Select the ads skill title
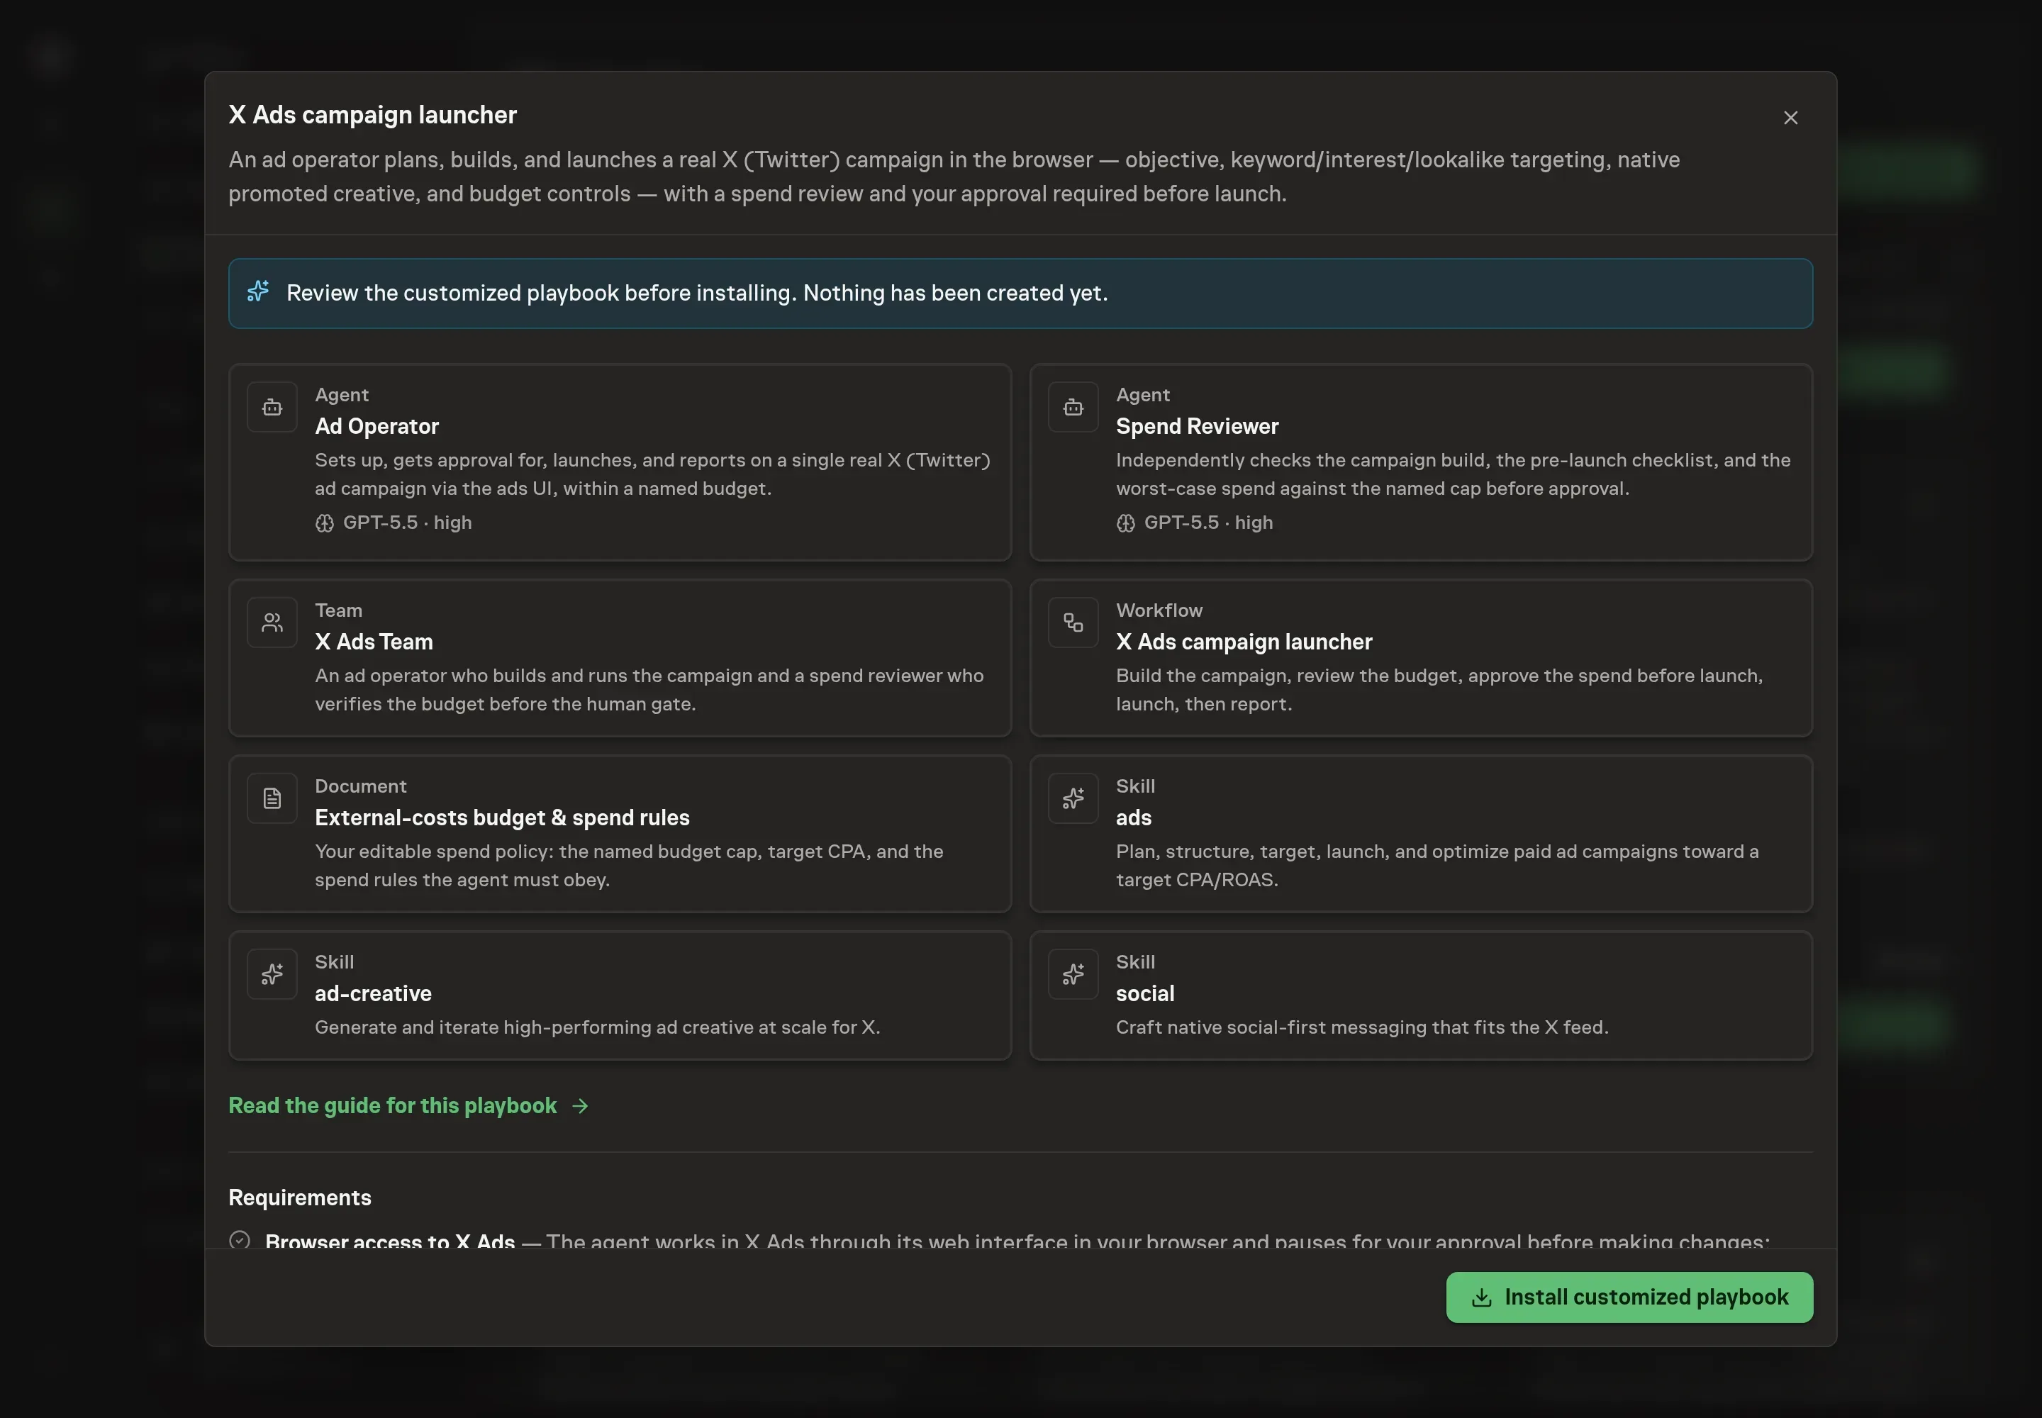The image size is (2042, 1418). coord(1133,817)
